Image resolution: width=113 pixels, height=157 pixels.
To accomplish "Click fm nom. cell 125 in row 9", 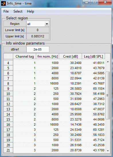I will [48, 88].
